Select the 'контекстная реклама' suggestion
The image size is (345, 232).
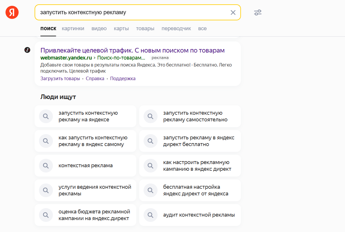point(85,166)
